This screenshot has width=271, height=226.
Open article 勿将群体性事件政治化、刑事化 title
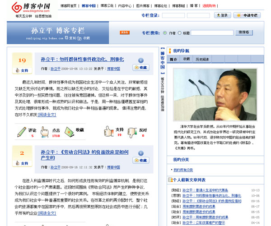click(83, 60)
